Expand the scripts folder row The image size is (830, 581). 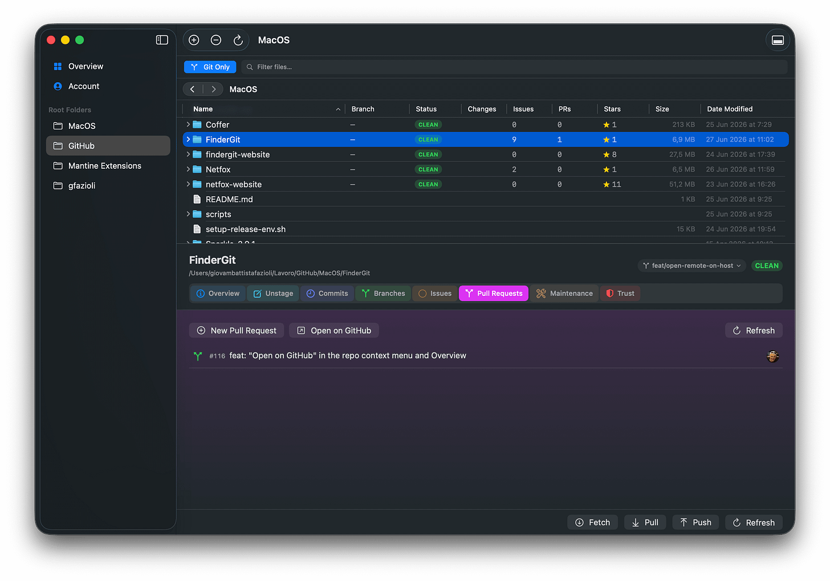click(x=188, y=214)
